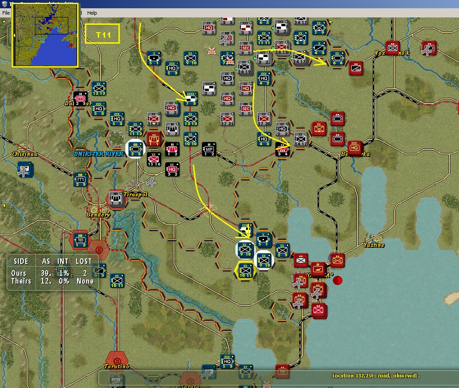The image size is (459, 388).
Task: Click the Tarutino town label
Action: (117, 366)
